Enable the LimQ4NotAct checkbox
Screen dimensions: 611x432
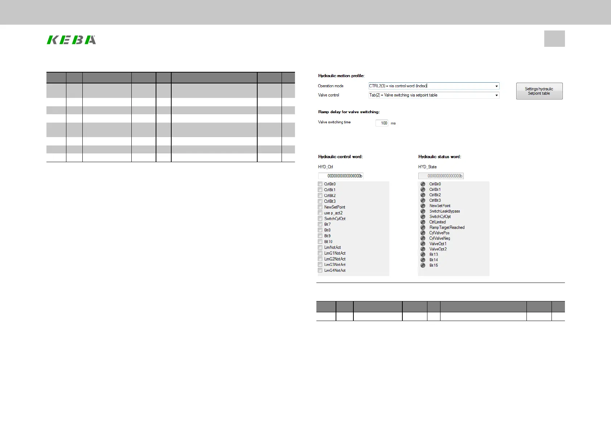[320, 270]
